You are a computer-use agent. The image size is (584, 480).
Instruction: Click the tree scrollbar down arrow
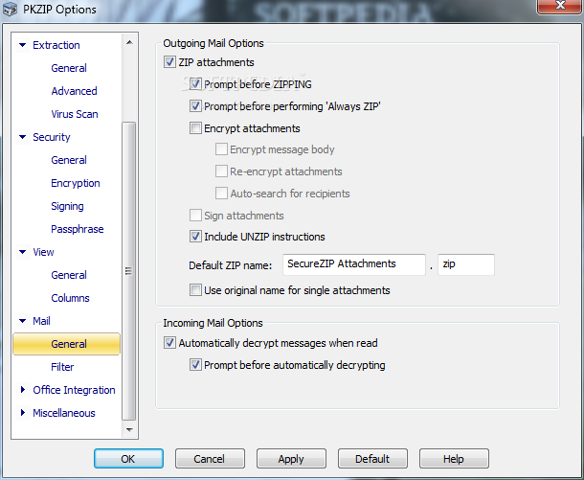coord(129,429)
